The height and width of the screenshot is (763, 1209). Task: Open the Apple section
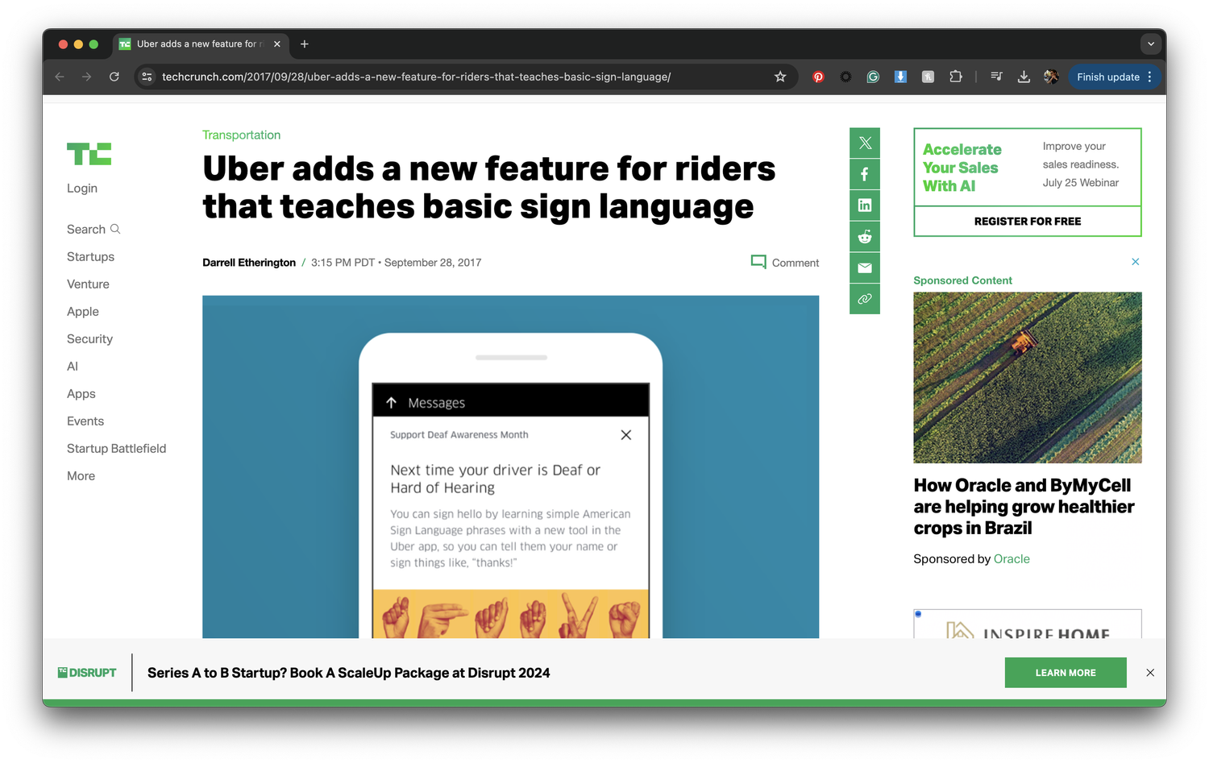coord(83,312)
